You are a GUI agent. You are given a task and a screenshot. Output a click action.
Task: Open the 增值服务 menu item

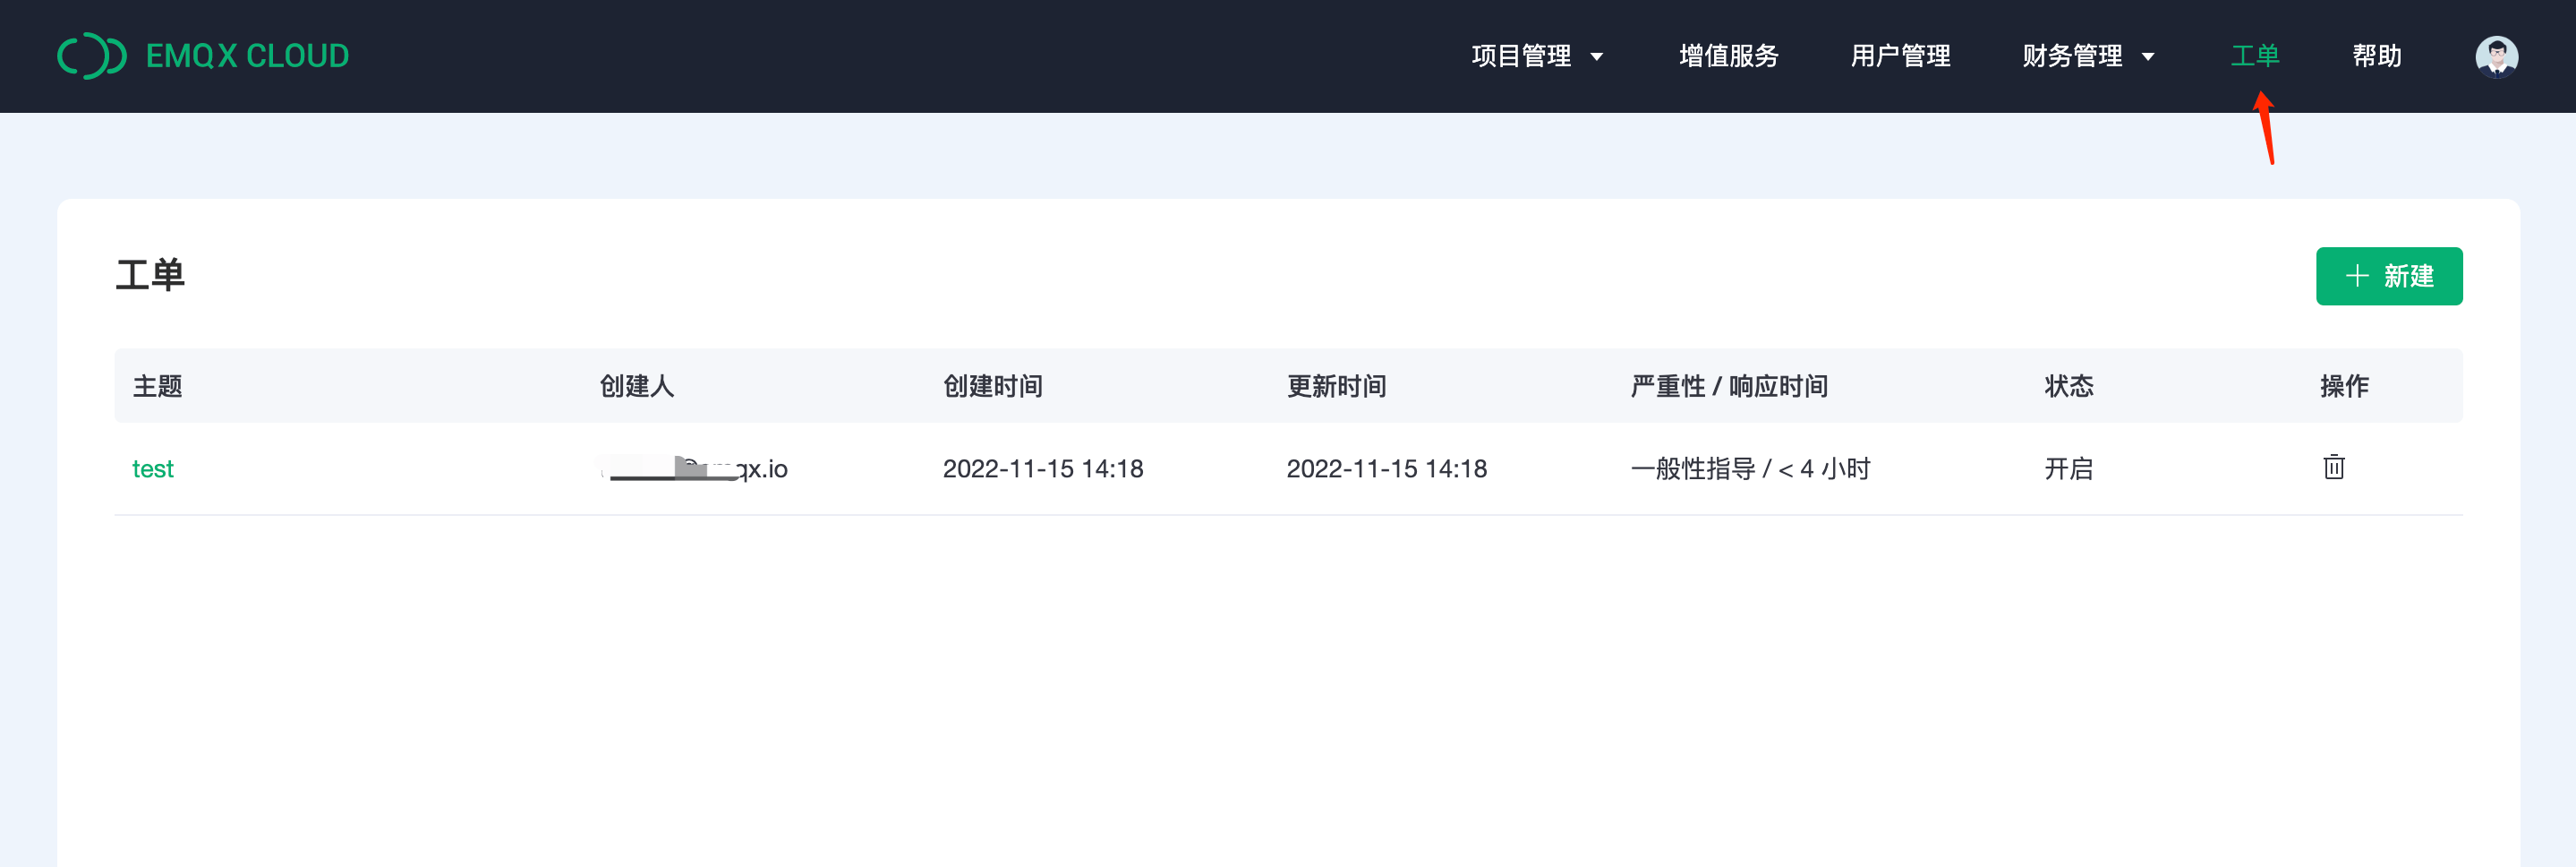(1728, 56)
